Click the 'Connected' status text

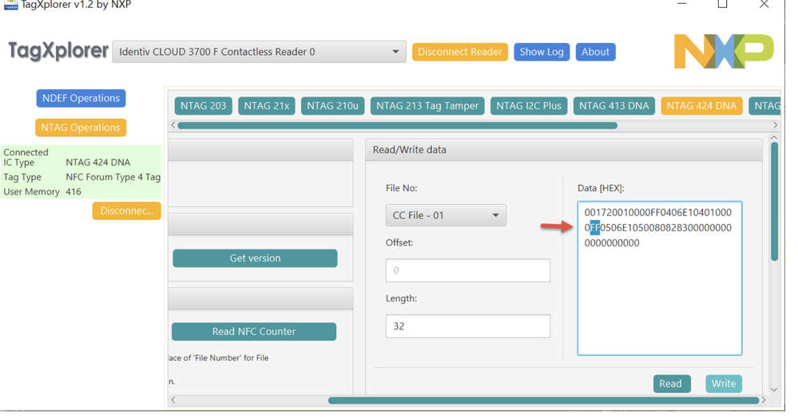(26, 152)
